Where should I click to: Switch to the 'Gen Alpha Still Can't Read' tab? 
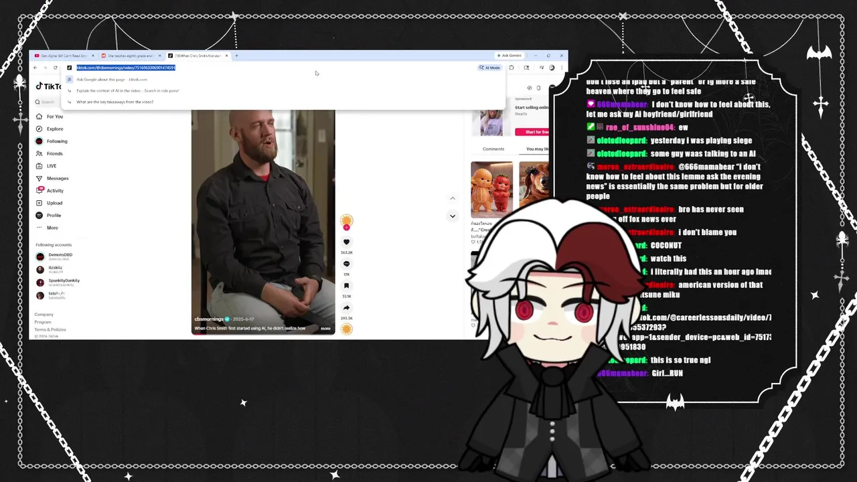(x=64, y=56)
